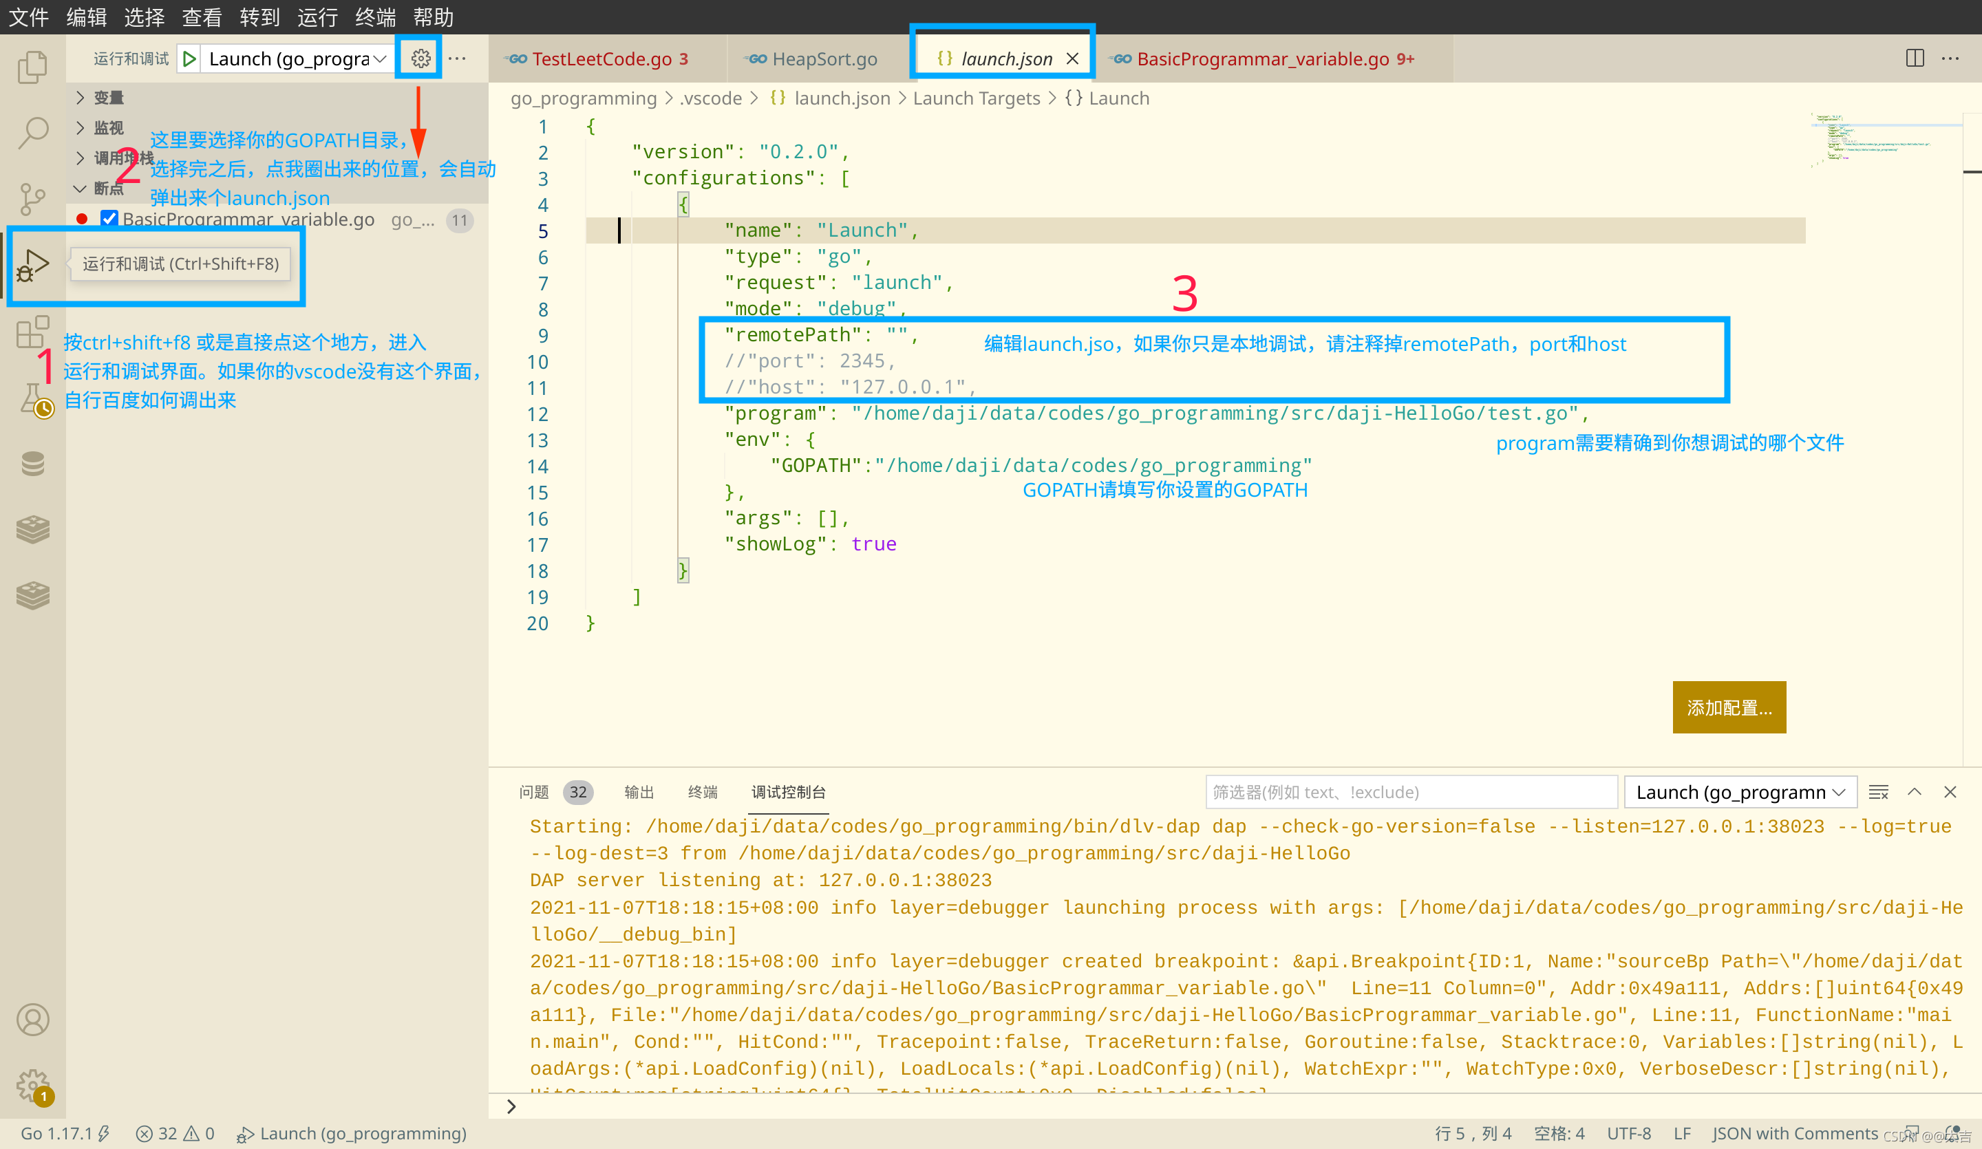This screenshot has height=1149, width=1982.
Task: Clear the debug console output icon
Action: (x=1878, y=792)
